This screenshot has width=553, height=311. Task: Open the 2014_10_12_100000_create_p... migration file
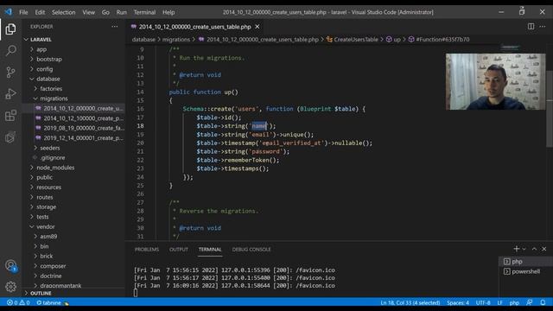tap(73, 118)
